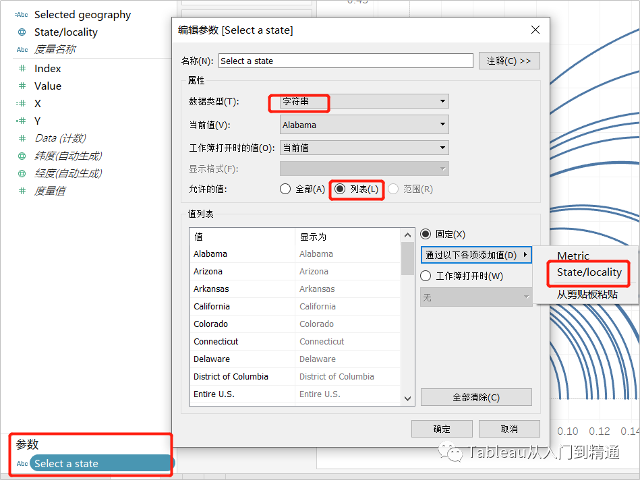Select the State/locality dimension field

pyautogui.click(x=65, y=32)
